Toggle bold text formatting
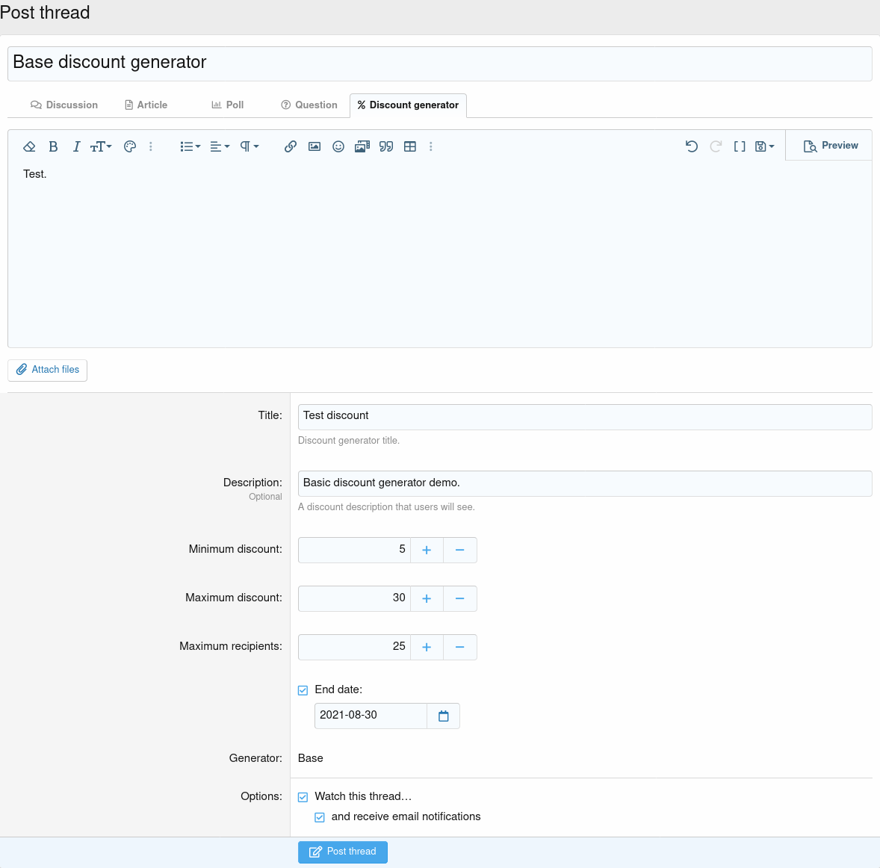Screen dimensions: 880x868 [53, 146]
